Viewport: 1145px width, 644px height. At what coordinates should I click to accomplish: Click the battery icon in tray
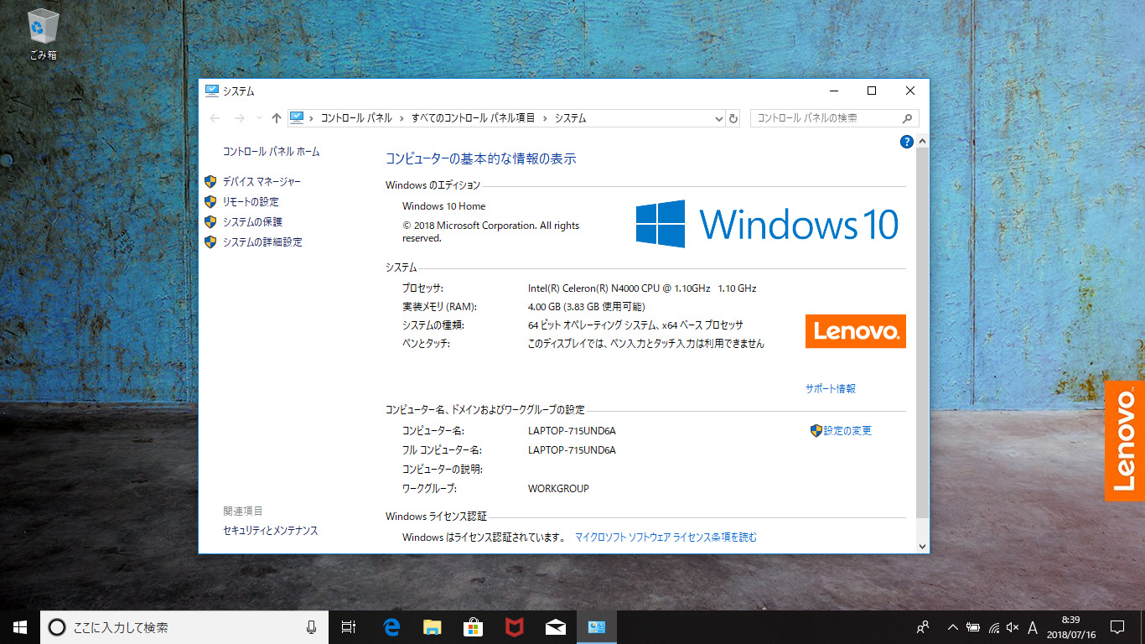(973, 627)
